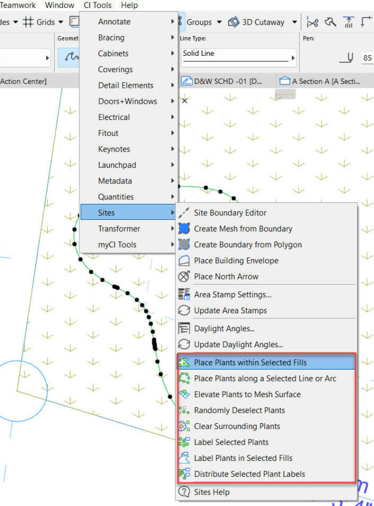Close the tab with the X button

pyautogui.click(x=184, y=101)
